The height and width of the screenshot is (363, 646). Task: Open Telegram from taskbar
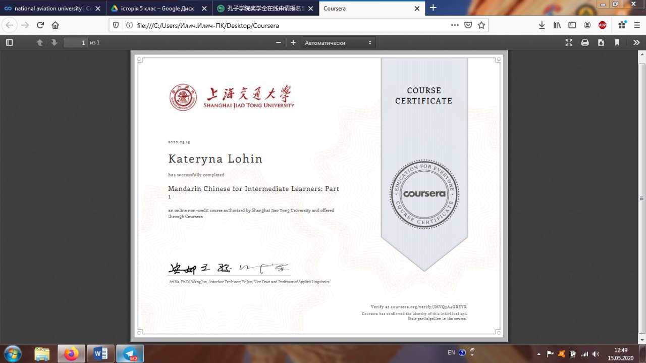point(130,353)
